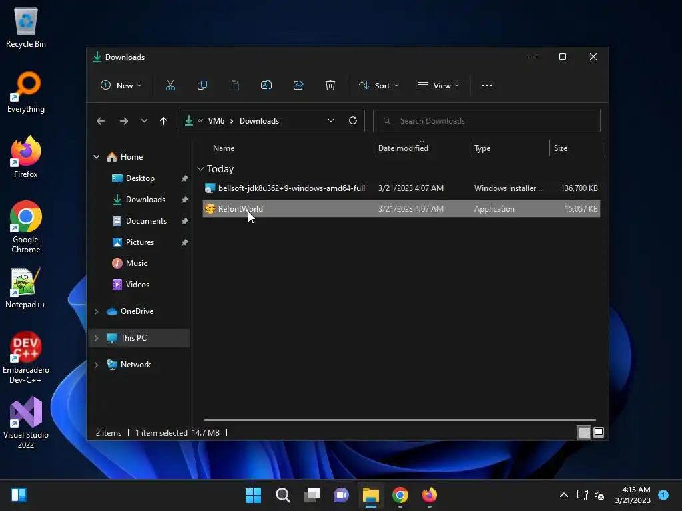Image resolution: width=682 pixels, height=511 pixels.
Task: Collapse the Today file group
Action: pyautogui.click(x=200, y=169)
